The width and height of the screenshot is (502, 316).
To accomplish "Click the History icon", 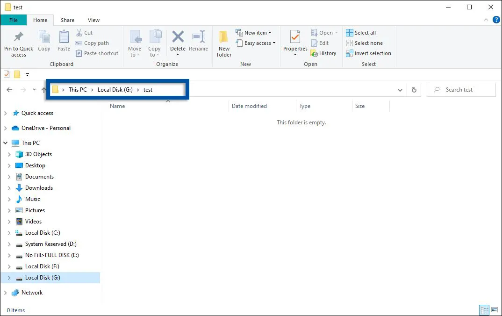I will (324, 53).
